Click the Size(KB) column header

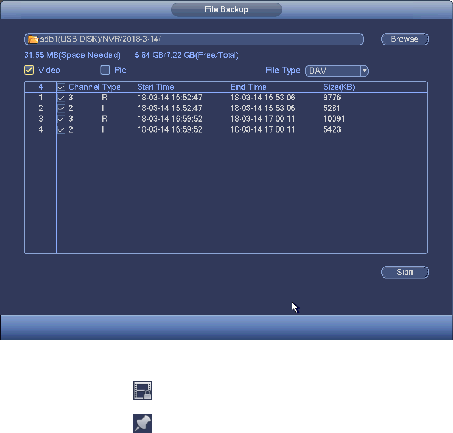pos(339,87)
